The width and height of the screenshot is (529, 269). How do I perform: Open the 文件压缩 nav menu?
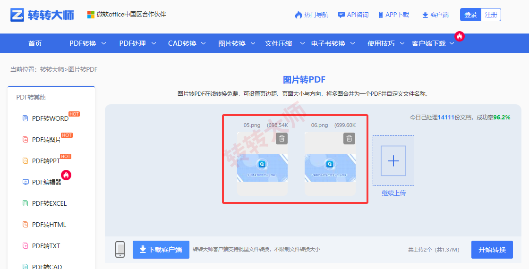point(278,43)
